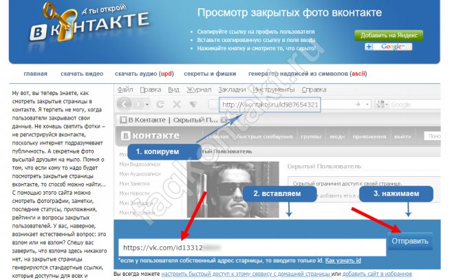
Task: Open the 'скачать видео' link
Action: click(82, 74)
